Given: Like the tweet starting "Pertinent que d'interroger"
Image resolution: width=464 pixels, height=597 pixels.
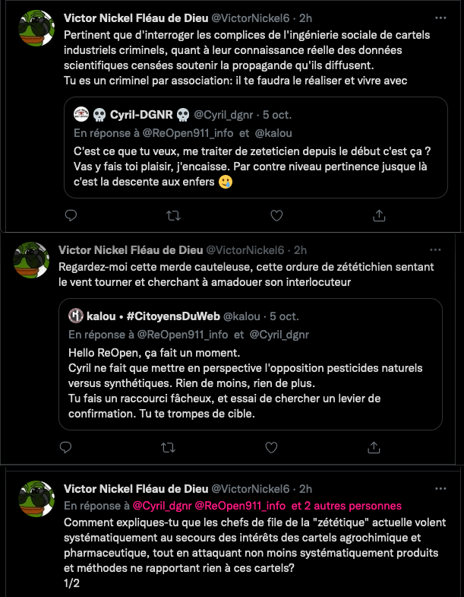Looking at the screenshot, I should (x=275, y=215).
